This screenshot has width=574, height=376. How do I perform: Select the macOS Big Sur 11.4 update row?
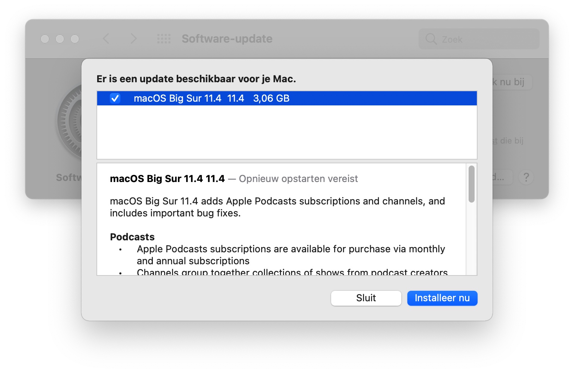click(x=287, y=98)
